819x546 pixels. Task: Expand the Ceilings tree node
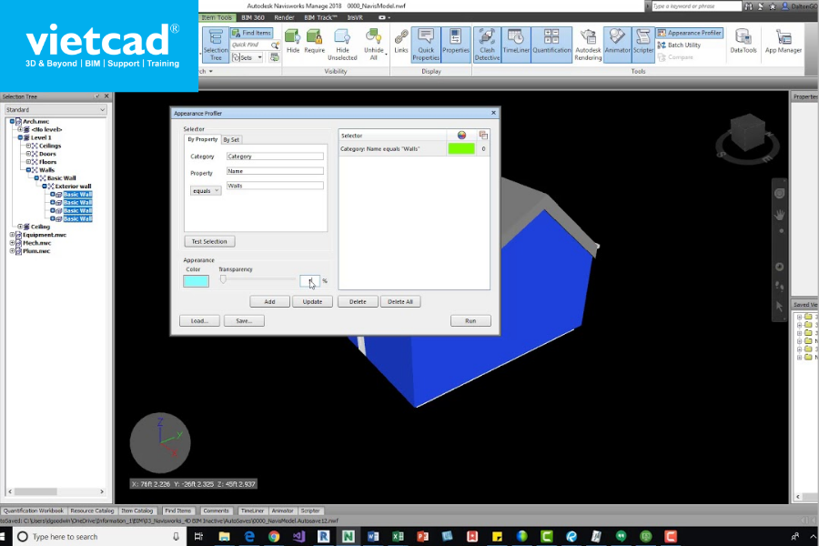click(28, 146)
